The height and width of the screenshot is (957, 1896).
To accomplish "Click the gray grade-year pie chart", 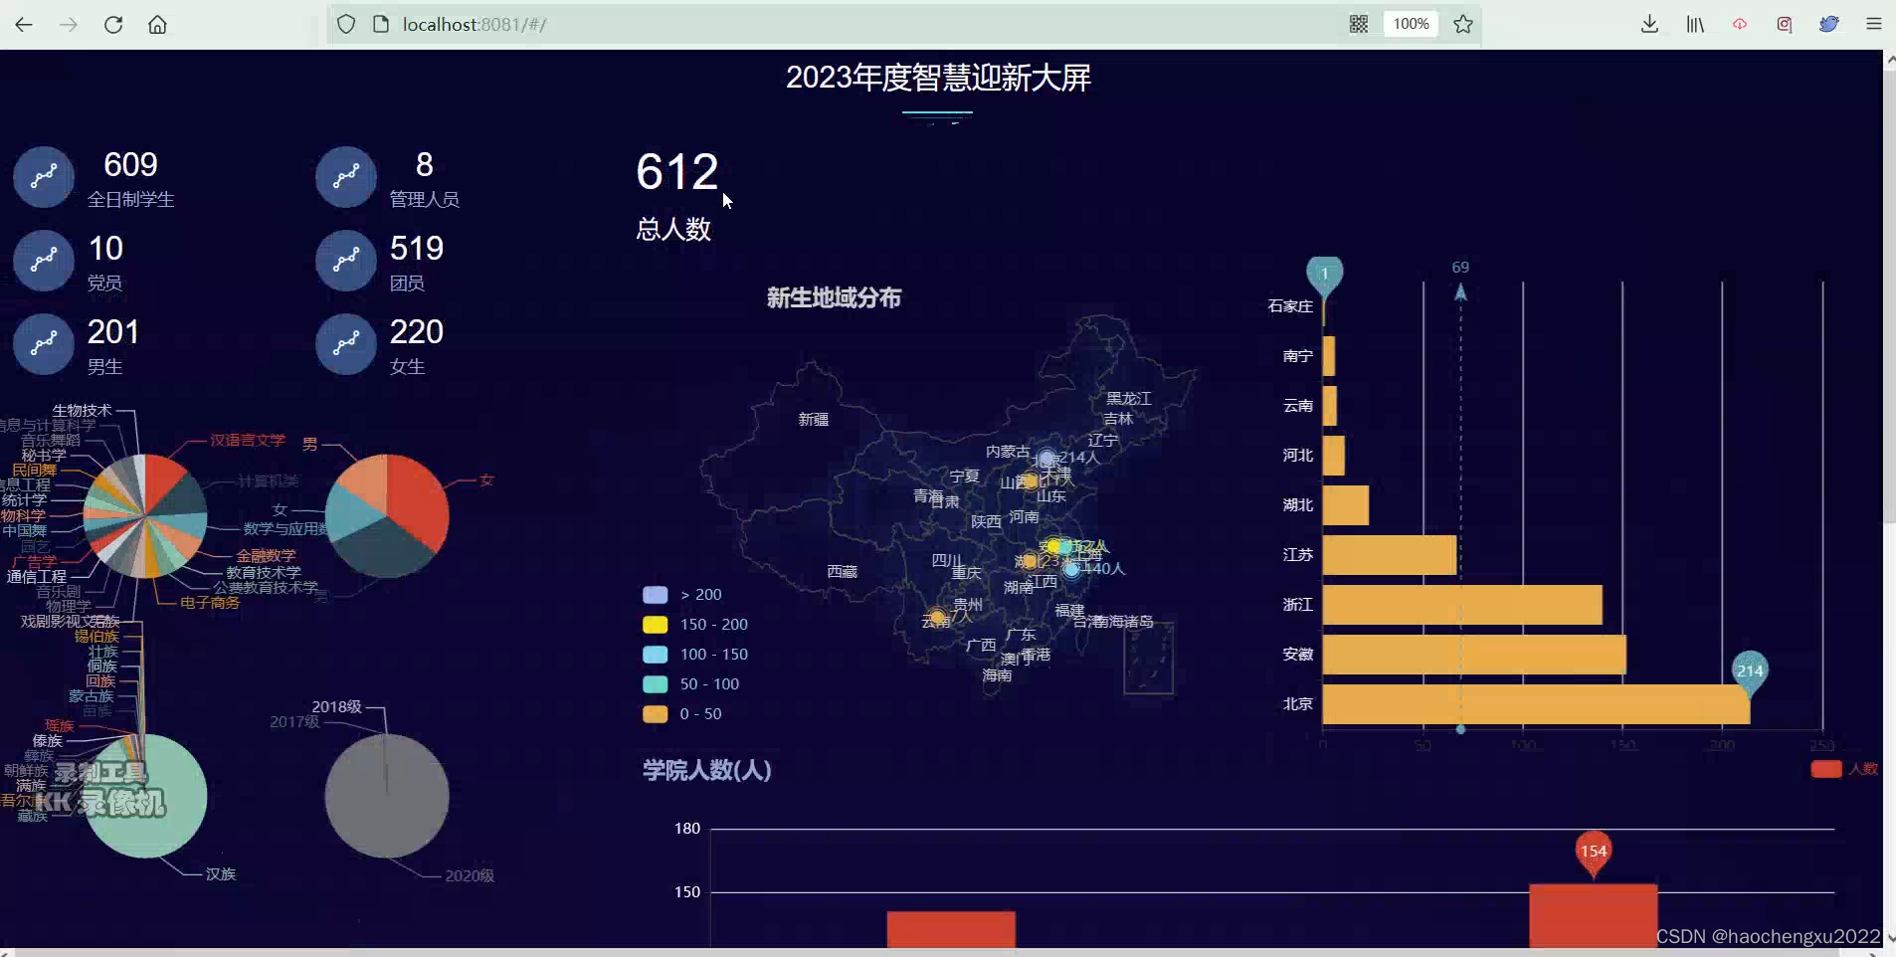I will (387, 796).
